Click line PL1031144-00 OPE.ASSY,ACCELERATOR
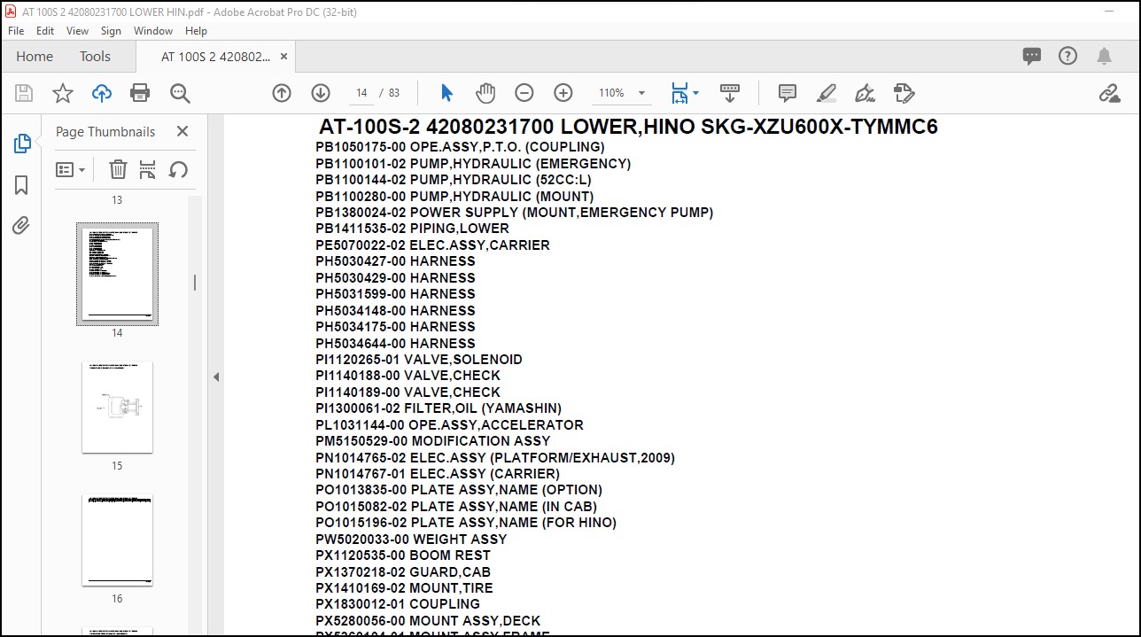1141x637 pixels. pyautogui.click(x=449, y=425)
